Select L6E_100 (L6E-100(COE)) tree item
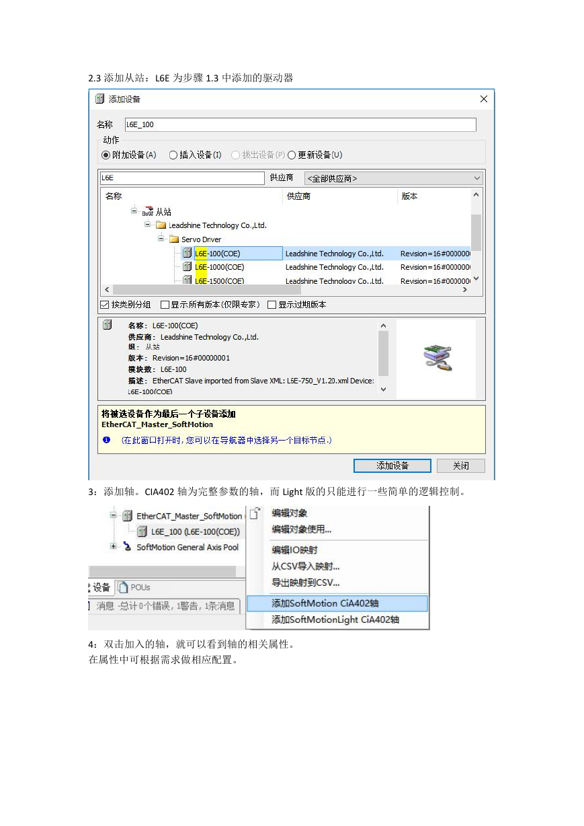 (x=195, y=531)
